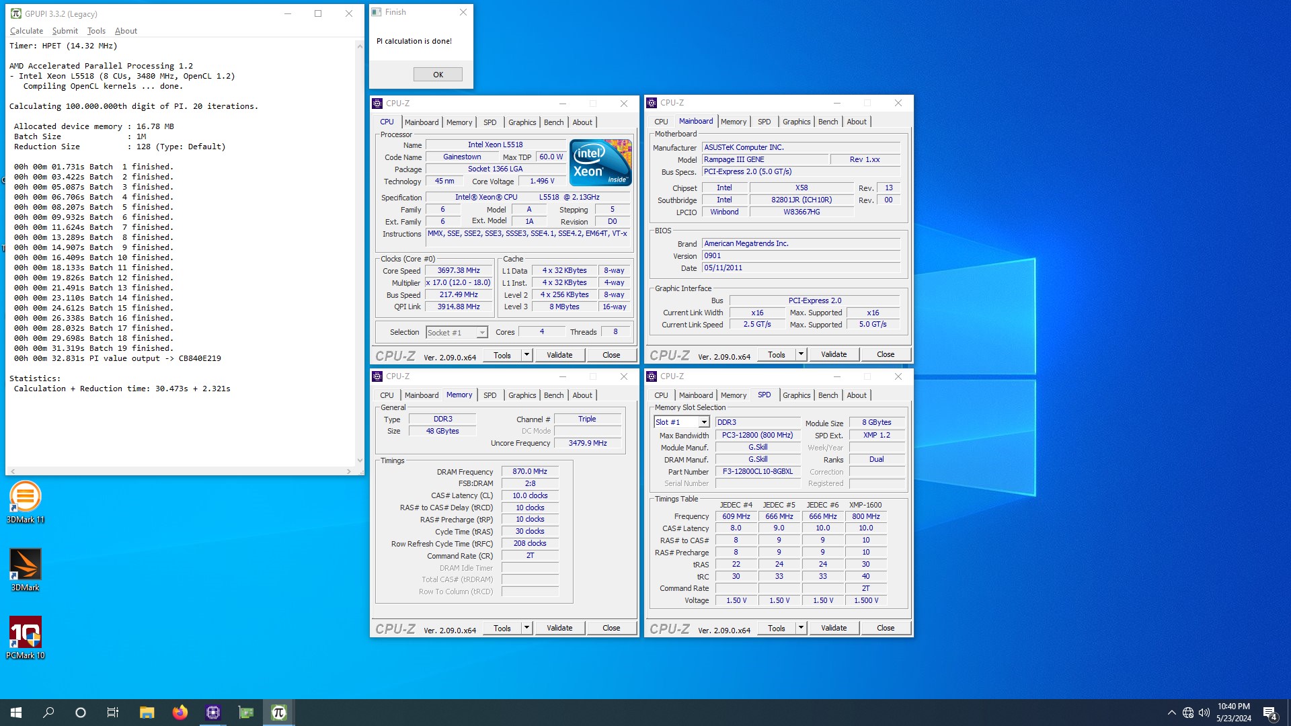
Task: Click the Rampage III GENE model field
Action: 765,160
